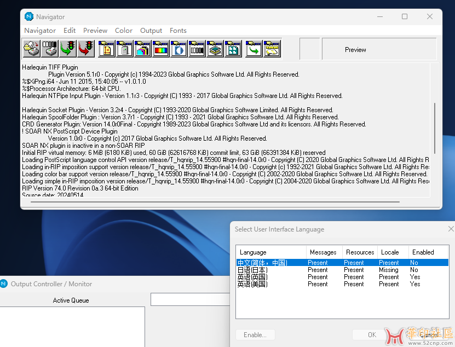Click the empty box left of Preview

coord(309,49)
